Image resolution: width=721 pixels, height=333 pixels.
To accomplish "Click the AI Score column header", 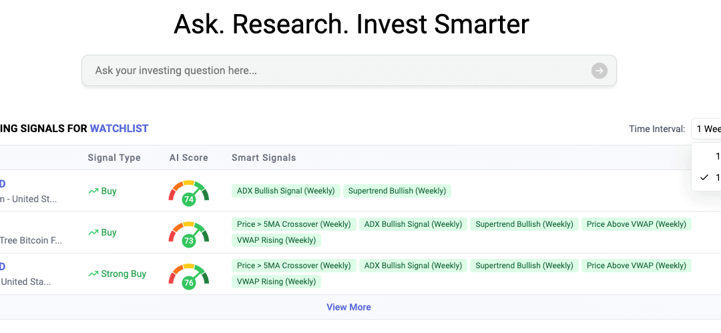I will click(188, 158).
